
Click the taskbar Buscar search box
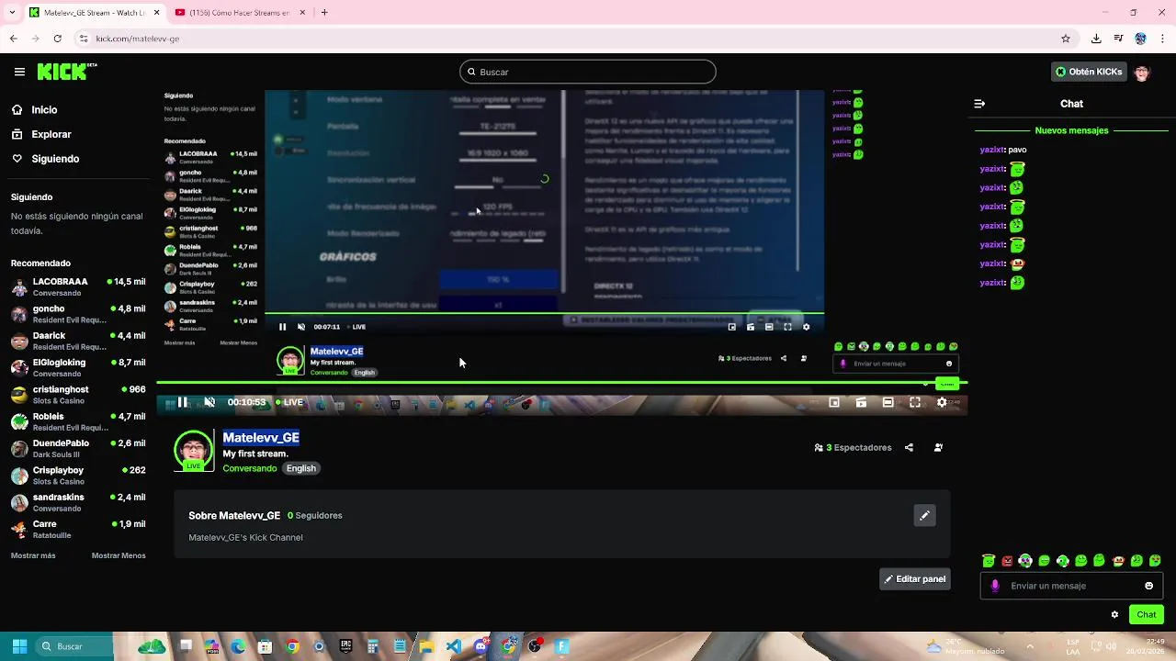coord(73,646)
